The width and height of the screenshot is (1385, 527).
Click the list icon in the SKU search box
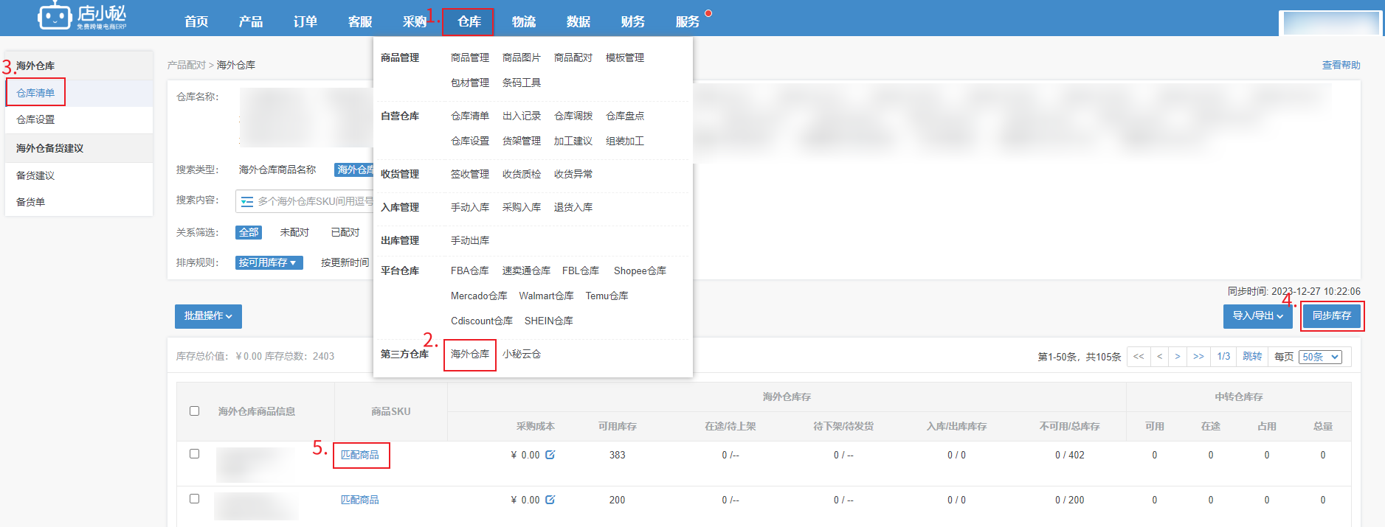tap(247, 201)
